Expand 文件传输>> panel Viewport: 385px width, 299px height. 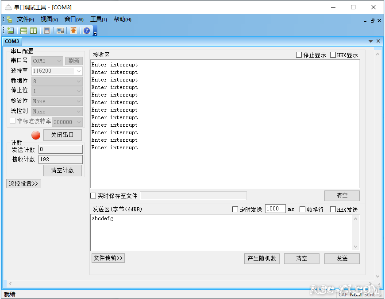click(x=108, y=258)
